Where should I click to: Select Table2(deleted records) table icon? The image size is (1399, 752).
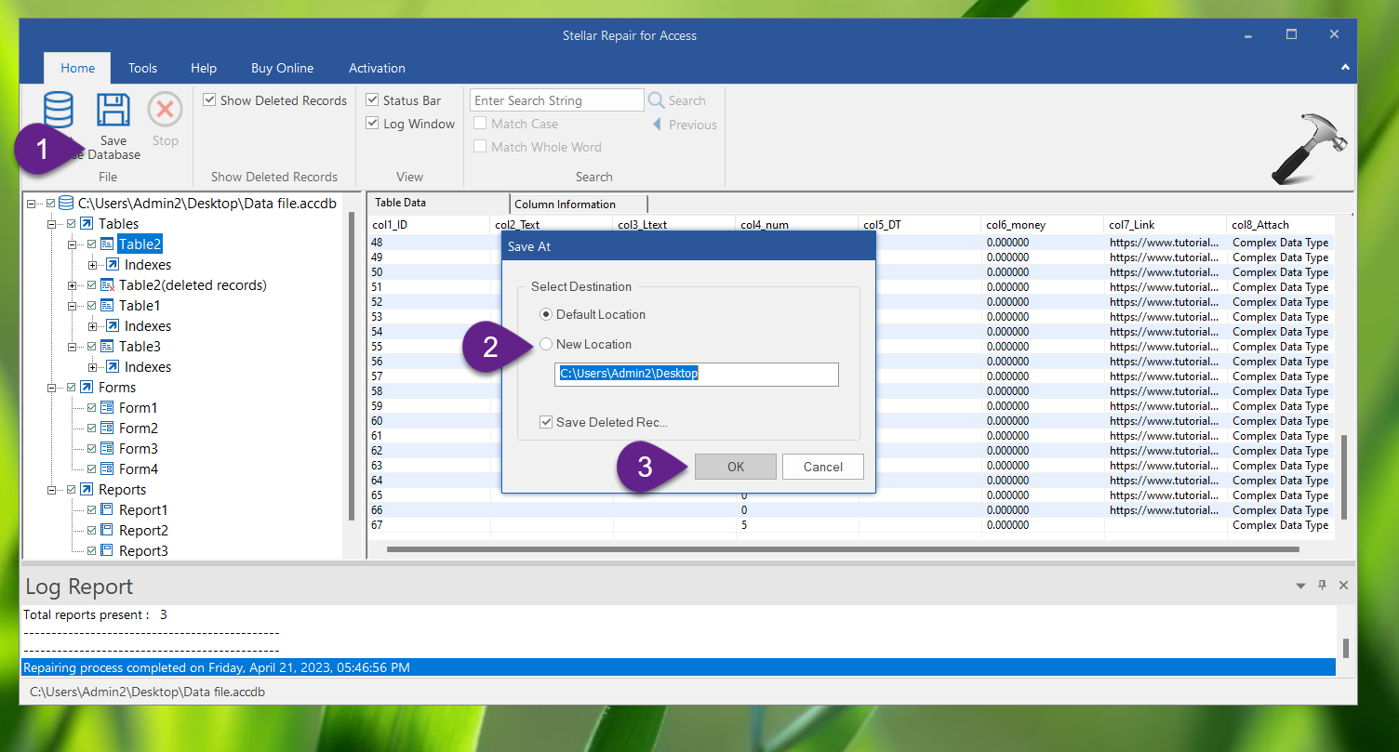[x=107, y=285]
